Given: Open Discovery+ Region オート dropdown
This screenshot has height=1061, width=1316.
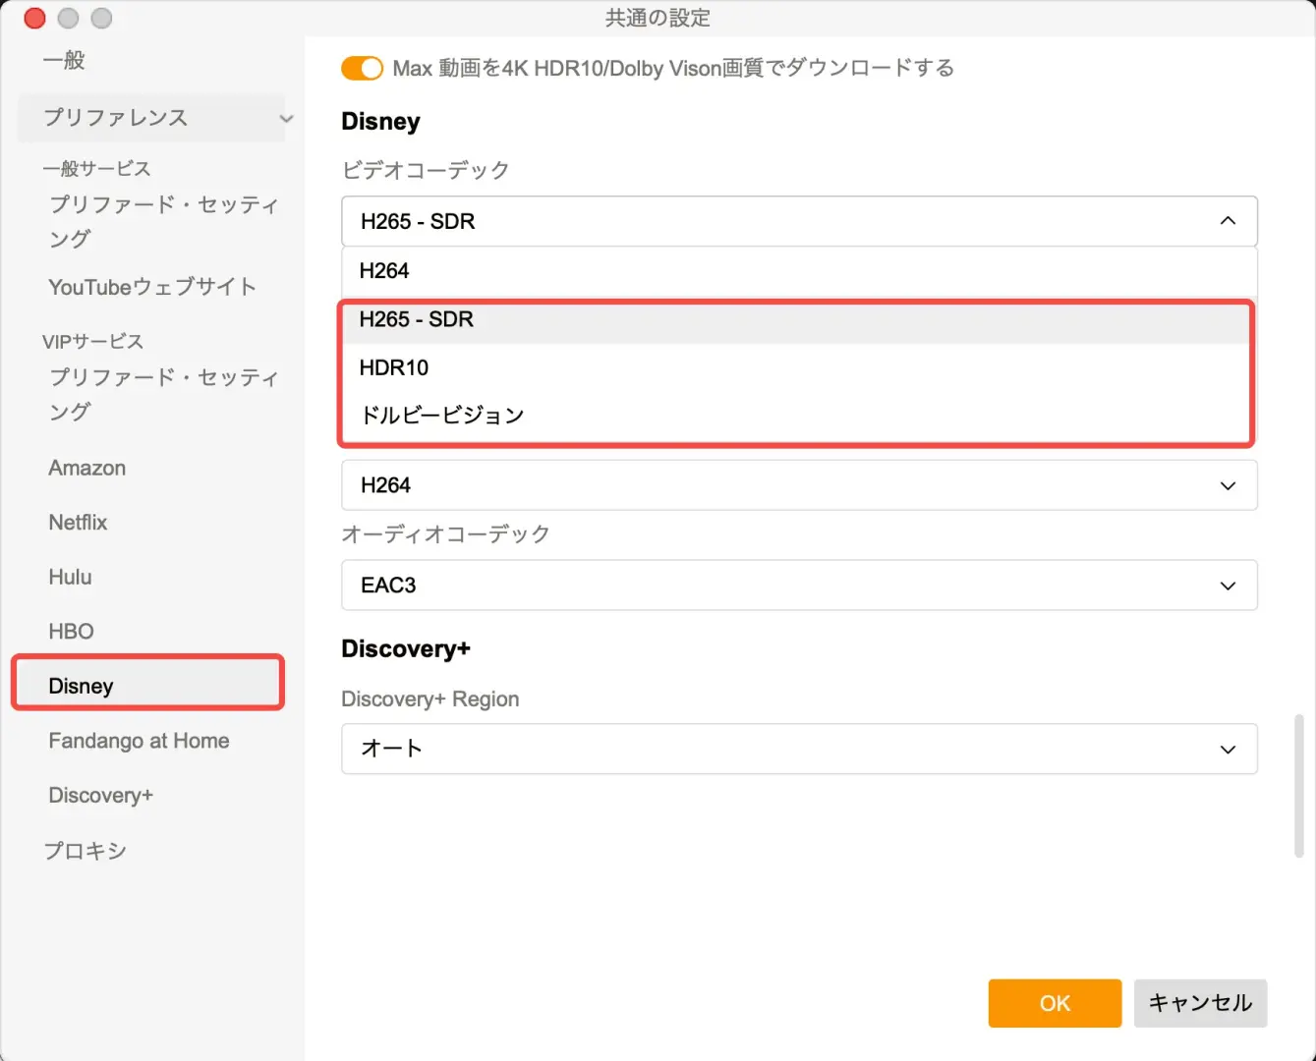Looking at the screenshot, I should point(799,749).
